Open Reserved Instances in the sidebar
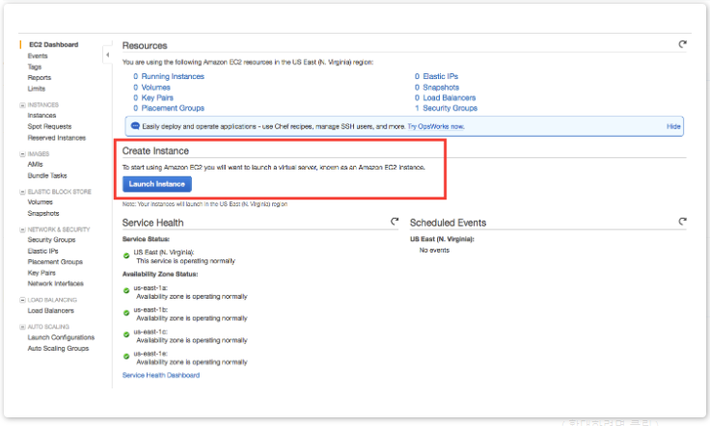Image resolution: width=710 pixels, height=426 pixels. click(57, 138)
